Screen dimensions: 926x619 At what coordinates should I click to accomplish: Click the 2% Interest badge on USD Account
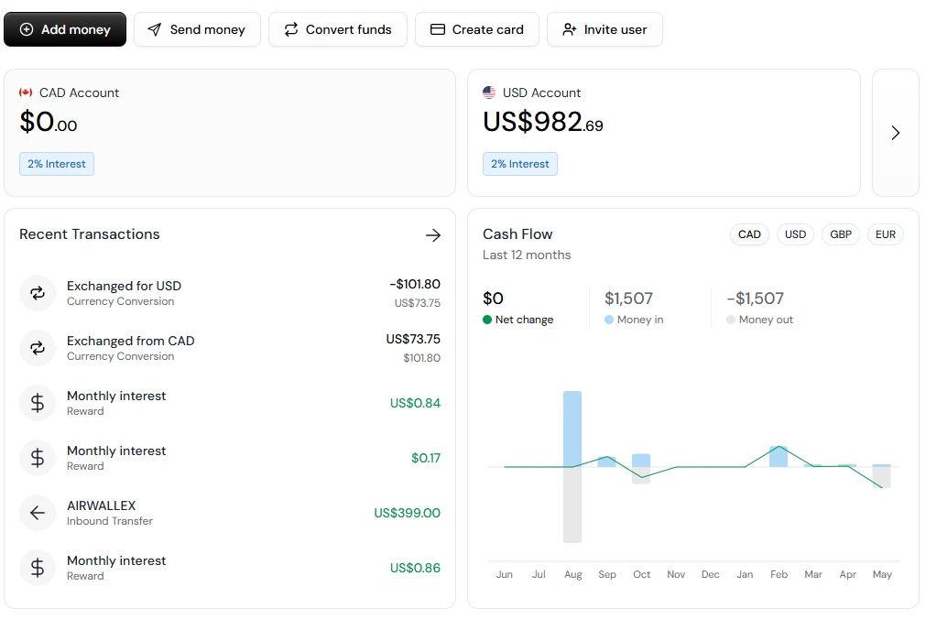coord(520,164)
